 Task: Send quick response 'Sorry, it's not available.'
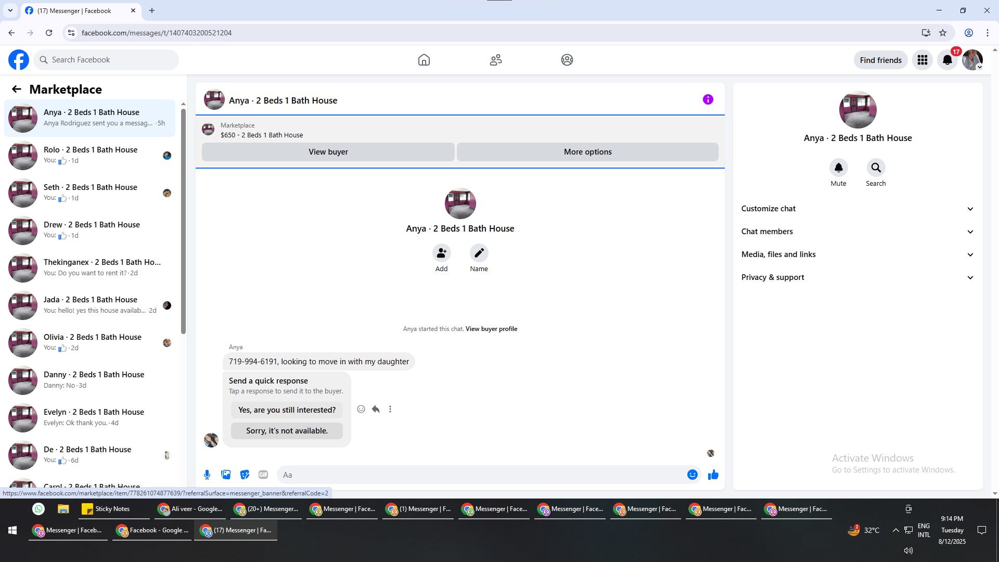click(287, 431)
